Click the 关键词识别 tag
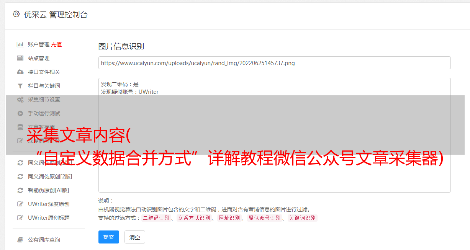This screenshot has width=470, height=250. pos(303,218)
